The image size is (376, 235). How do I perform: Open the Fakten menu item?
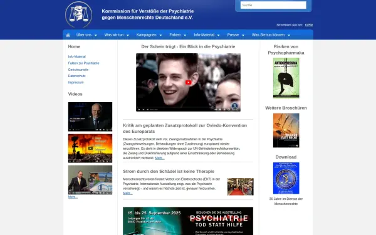coord(175,34)
